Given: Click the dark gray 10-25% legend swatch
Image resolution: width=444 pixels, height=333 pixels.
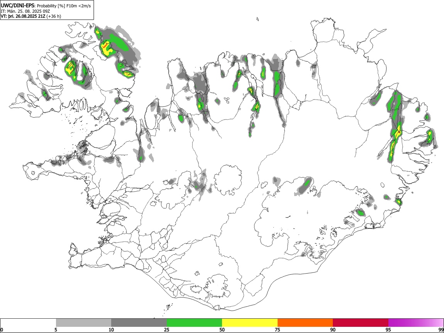Looking at the screenshot, I should coord(139,323).
